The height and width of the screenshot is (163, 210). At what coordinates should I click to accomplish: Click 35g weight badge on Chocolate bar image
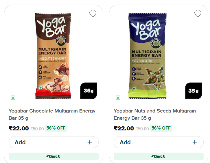tap(89, 91)
